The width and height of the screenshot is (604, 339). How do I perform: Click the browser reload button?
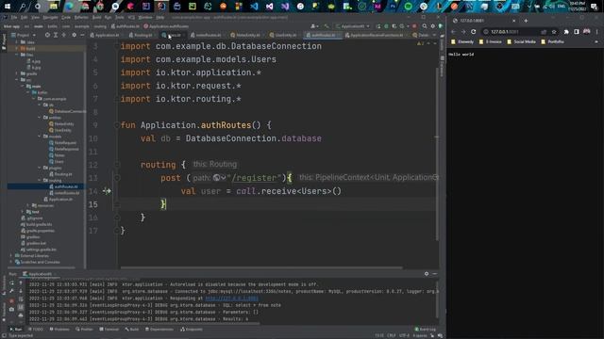click(474, 31)
